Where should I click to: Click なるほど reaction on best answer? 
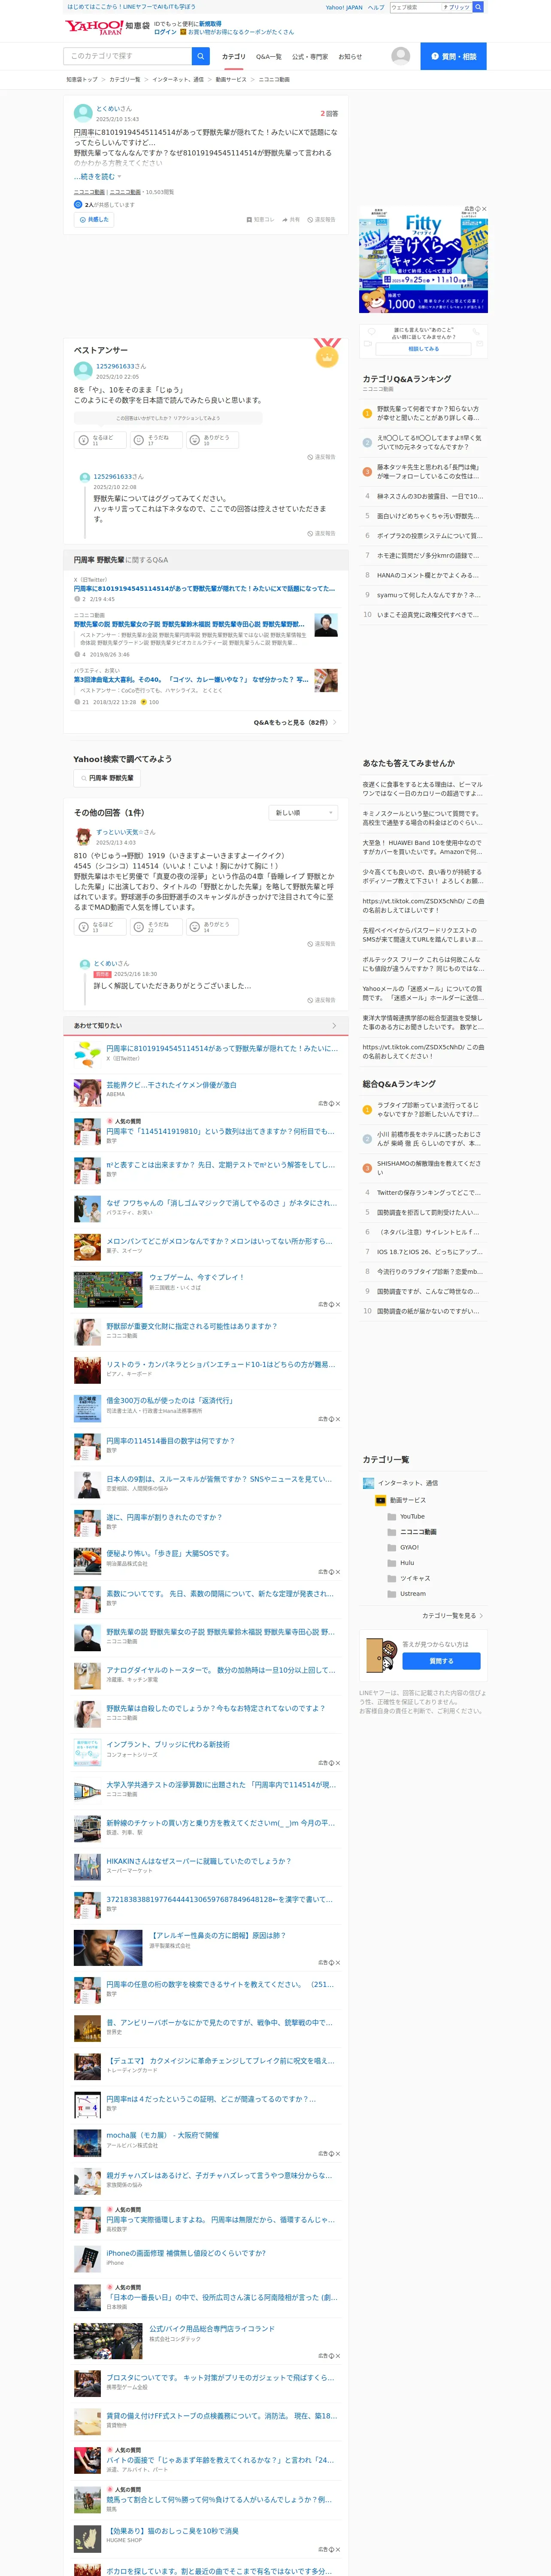click(101, 440)
